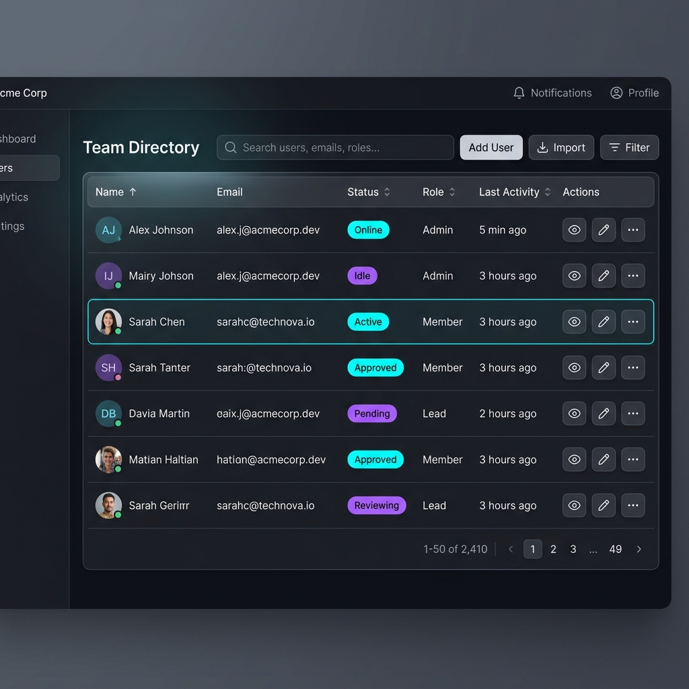Click the Import download icon
Viewport: 689px width, 689px height.
[x=542, y=147]
